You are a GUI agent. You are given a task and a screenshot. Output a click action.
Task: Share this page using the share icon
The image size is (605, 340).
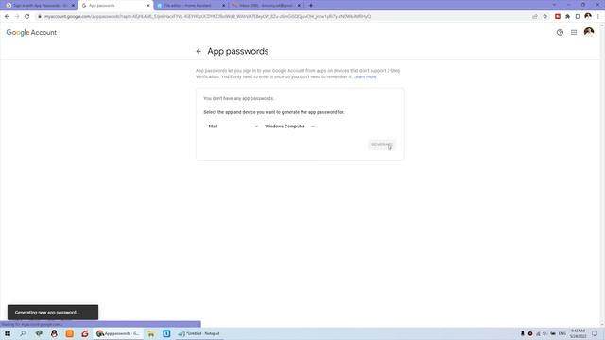(535, 17)
